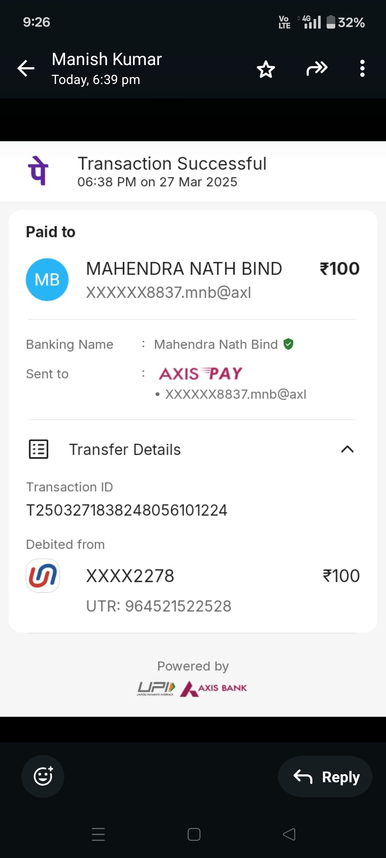Viewport: 386px width, 858px height.
Task: Click the Transfer Details list icon
Action: click(x=39, y=449)
